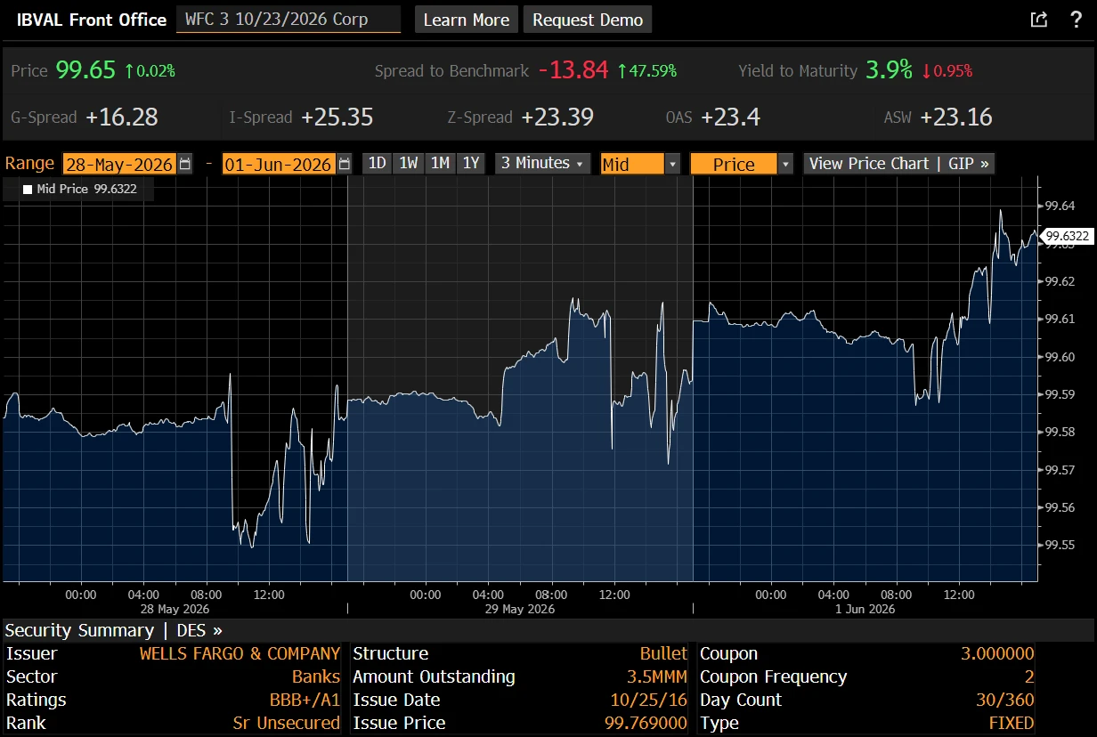Open View Price Chart GIP link
1097x737 pixels.
(x=899, y=164)
